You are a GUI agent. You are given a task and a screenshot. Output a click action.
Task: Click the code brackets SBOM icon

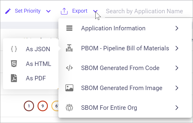pos(69,68)
